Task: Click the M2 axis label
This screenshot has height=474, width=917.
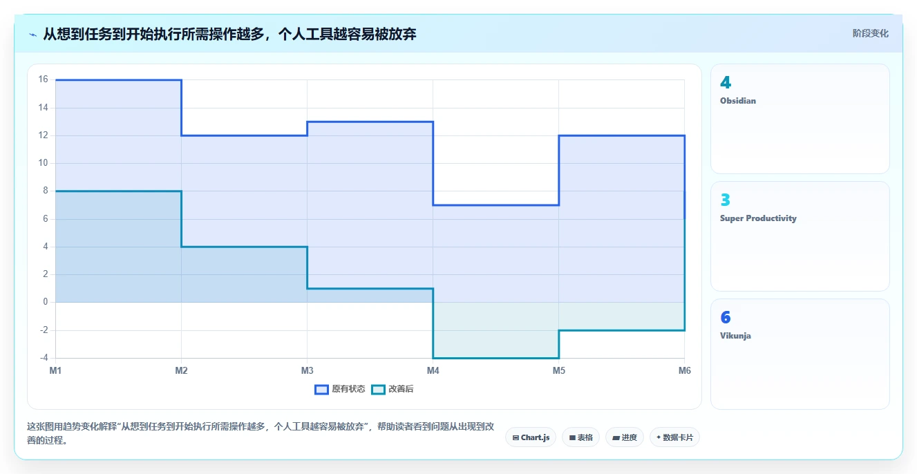Action: (181, 371)
